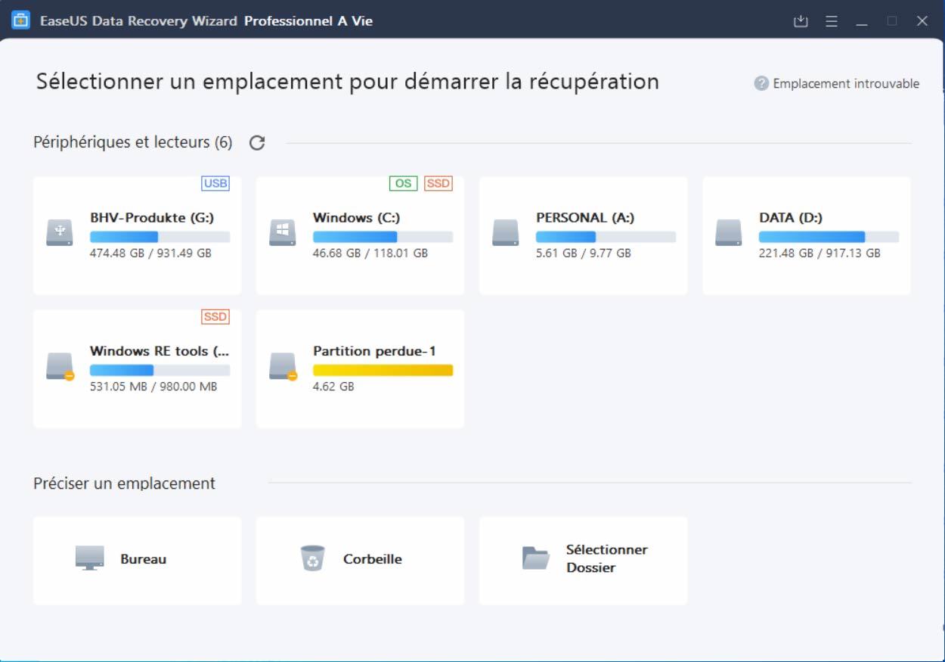Image resolution: width=945 pixels, height=662 pixels.
Task: Select the Windows RE tools drive icon
Action: click(60, 366)
